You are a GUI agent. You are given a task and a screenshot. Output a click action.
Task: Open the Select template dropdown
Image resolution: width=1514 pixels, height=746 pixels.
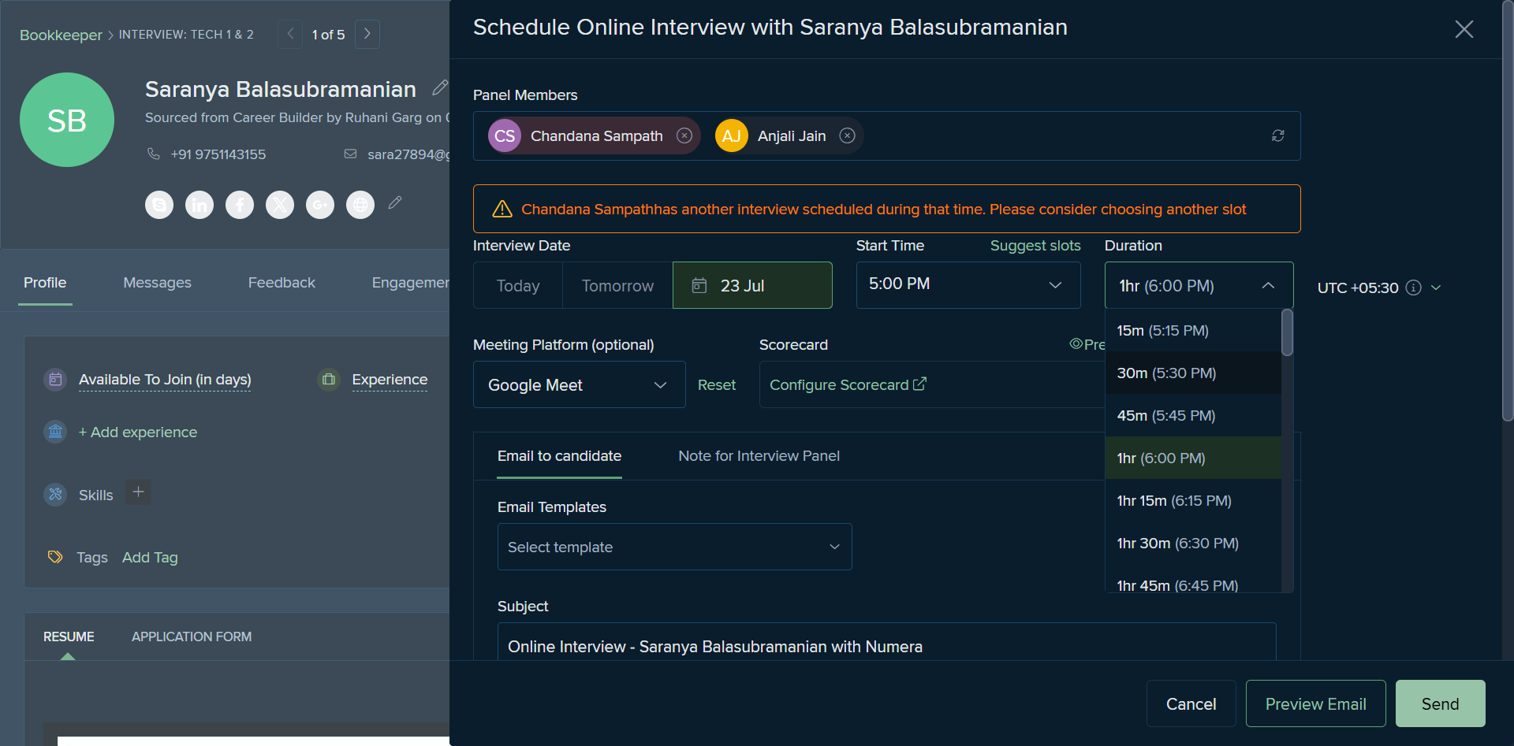pos(675,547)
